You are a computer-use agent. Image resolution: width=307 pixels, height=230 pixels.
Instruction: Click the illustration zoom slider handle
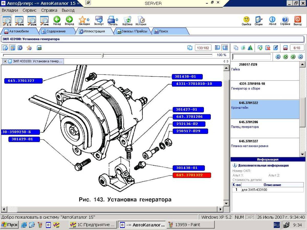pos(103,55)
